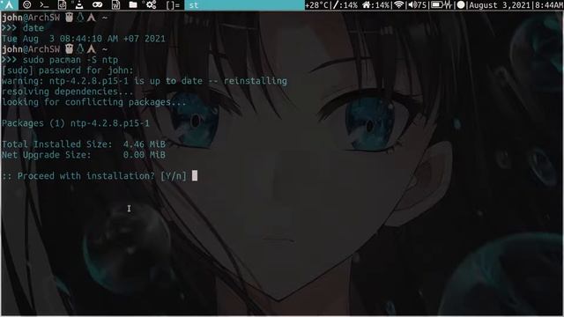
Task: Click the 8:44AM clock
Action: pos(548,5)
